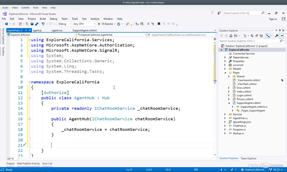287x172 pixels.
Task: Open Web Publish Activity panel
Action: coord(28,164)
